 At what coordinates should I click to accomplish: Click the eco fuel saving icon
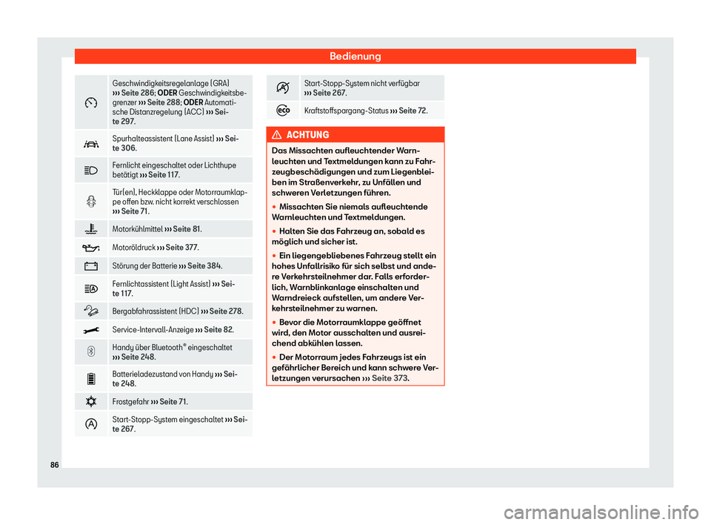click(x=283, y=110)
